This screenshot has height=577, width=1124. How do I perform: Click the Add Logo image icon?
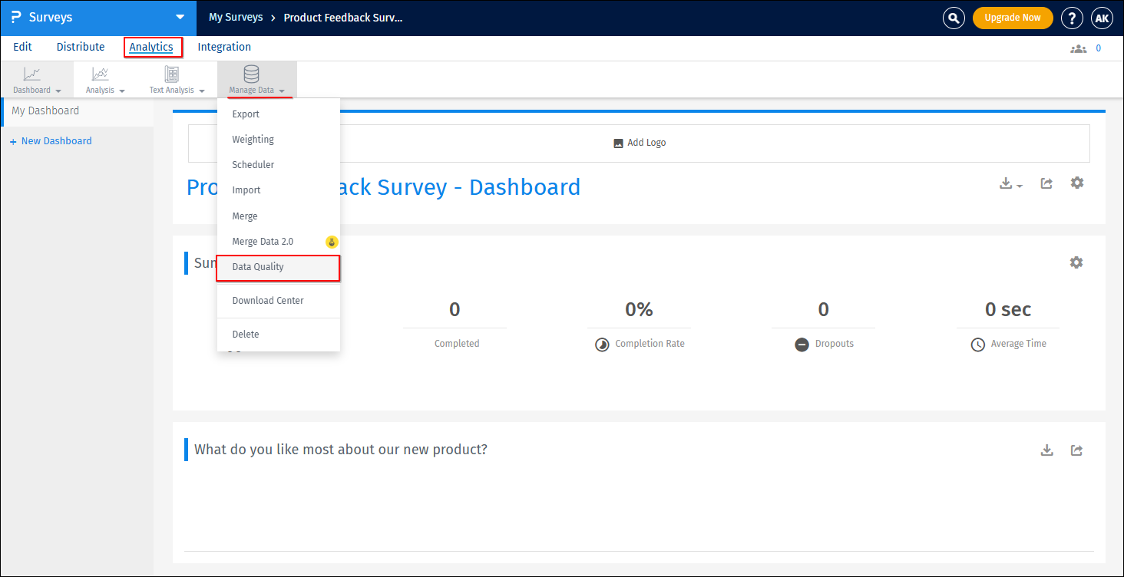[618, 143]
